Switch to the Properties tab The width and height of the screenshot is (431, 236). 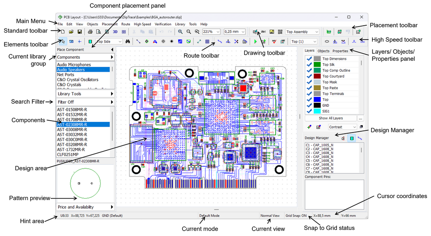coord(340,51)
